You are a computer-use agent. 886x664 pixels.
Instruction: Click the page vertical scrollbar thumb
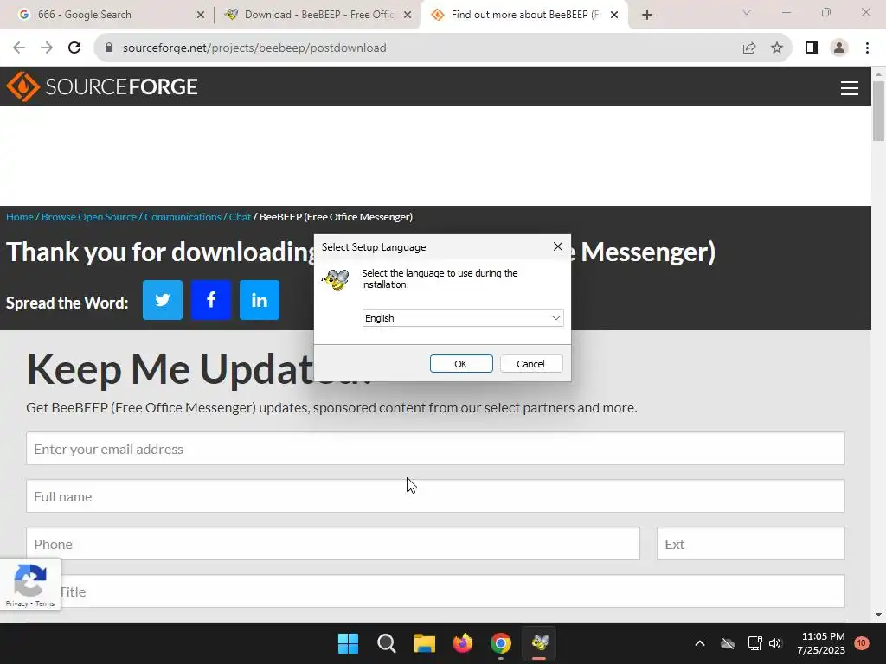[879, 112]
